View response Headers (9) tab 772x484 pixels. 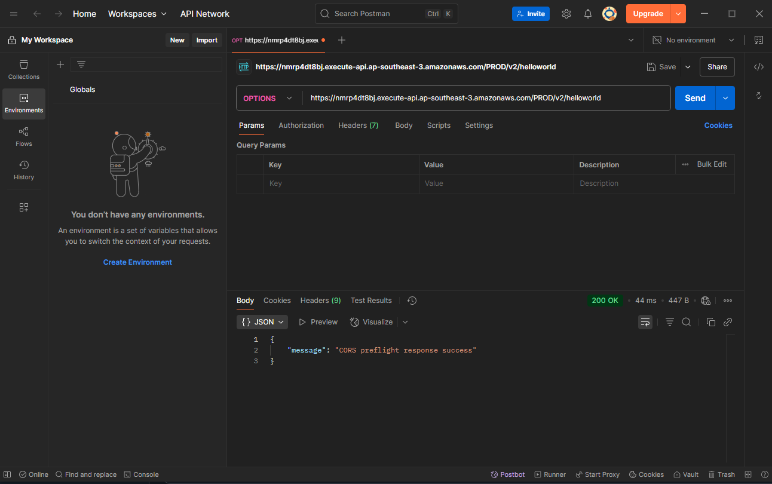[321, 301]
